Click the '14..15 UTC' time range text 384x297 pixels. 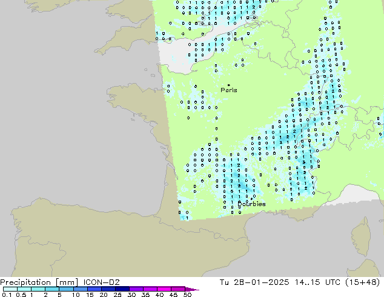[317, 282]
